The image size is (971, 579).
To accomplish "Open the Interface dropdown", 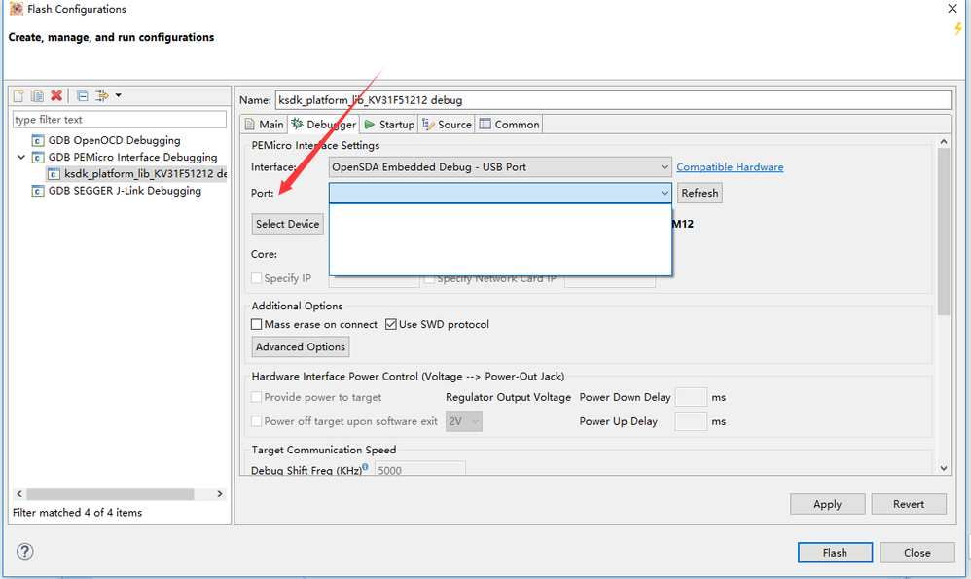I will tap(500, 167).
